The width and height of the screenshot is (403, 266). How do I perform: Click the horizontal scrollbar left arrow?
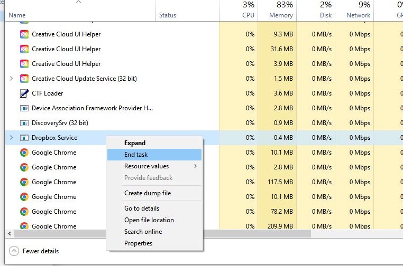pos(9,233)
